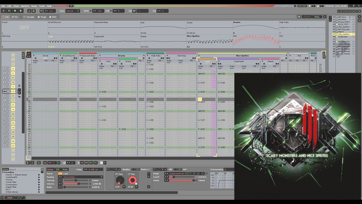362x204 pixels.
Task: Open the Sync mode dropdown
Action: click(x=73, y=11)
